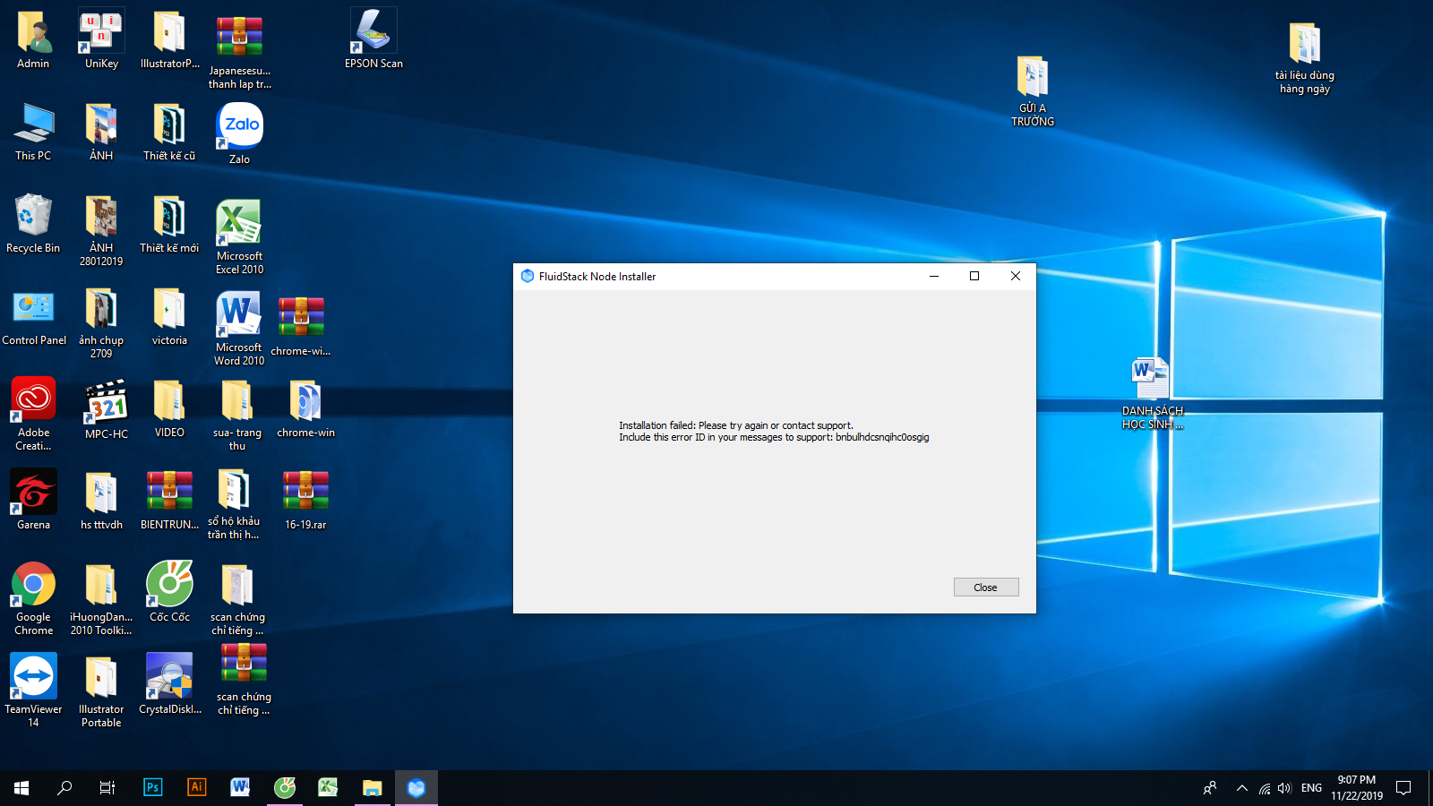Select the Garena desktop shortcut
Screen dimensions: 1433x806
point(33,493)
